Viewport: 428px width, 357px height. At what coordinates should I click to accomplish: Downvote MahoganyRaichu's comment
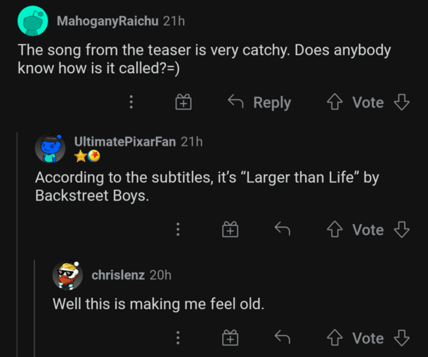tap(402, 102)
